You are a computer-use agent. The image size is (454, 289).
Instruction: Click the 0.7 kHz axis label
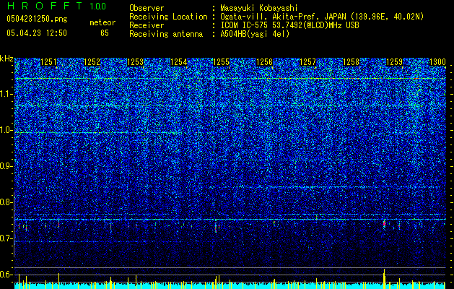coord(6,238)
